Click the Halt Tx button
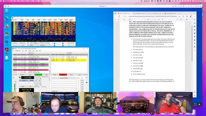 [71, 75]
